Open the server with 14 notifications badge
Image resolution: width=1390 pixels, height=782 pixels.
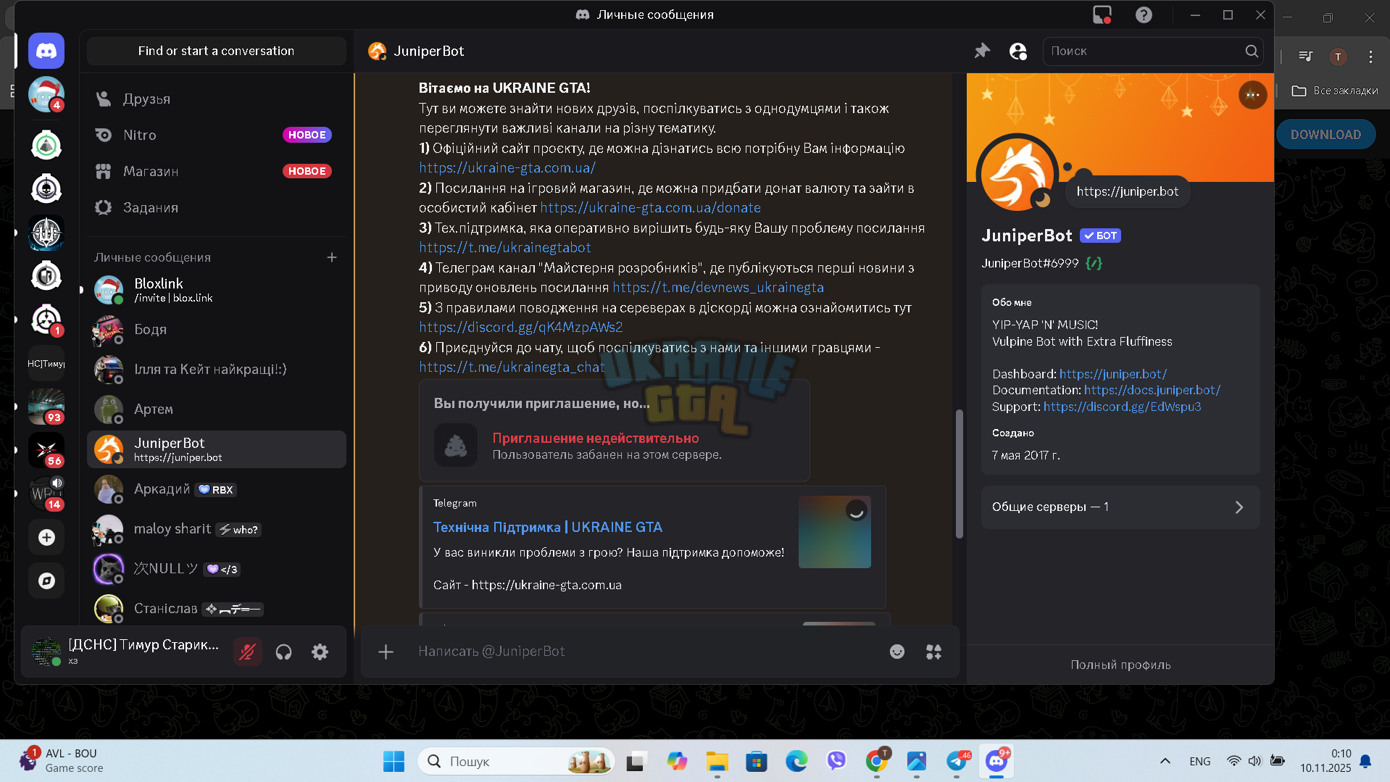46,494
